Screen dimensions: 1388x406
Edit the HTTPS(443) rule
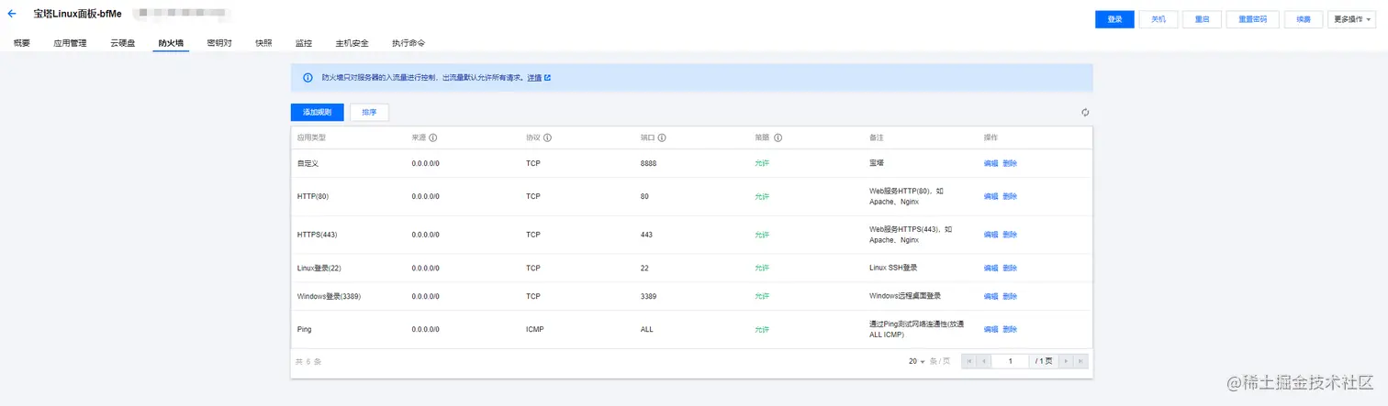click(x=991, y=235)
